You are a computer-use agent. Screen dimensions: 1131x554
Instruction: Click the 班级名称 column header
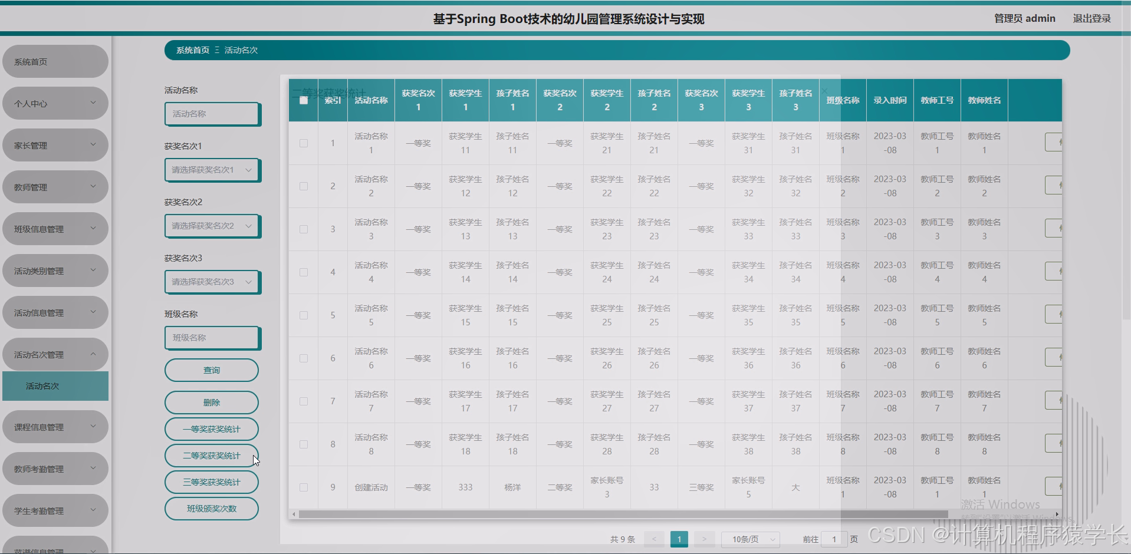(x=843, y=100)
